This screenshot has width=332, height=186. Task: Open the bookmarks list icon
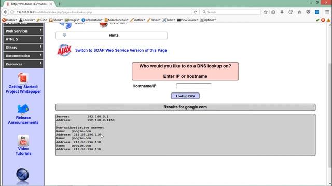273,12
